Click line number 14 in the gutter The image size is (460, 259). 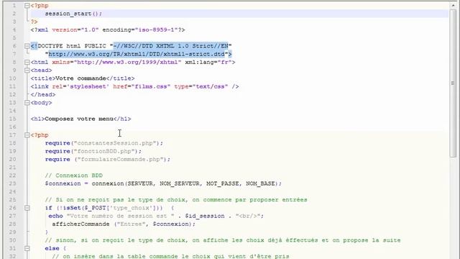click(x=13, y=111)
